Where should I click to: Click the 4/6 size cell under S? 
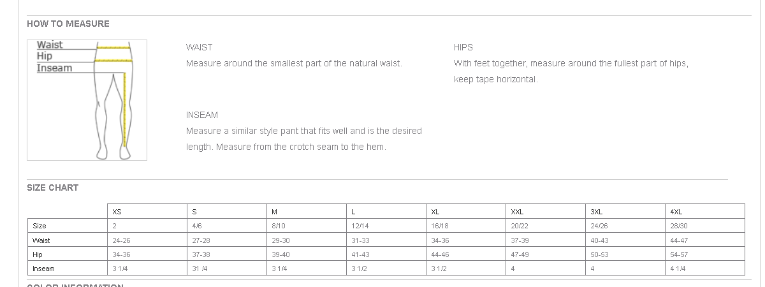coord(197,226)
